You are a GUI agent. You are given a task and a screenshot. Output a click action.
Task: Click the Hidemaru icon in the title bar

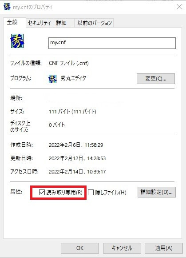[x=7, y=7]
